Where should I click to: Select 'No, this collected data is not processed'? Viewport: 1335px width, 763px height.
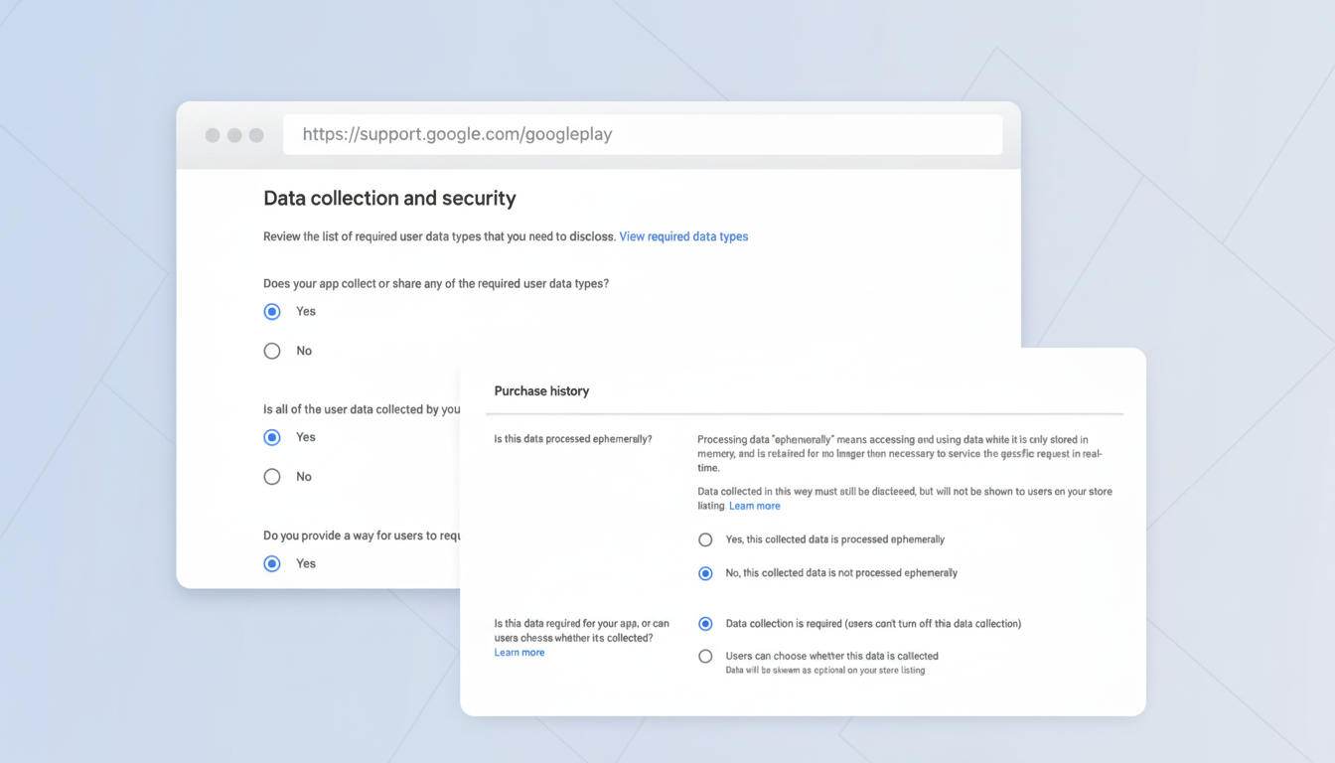click(x=705, y=573)
